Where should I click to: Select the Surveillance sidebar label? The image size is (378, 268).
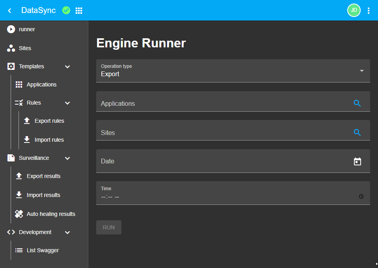34,158
